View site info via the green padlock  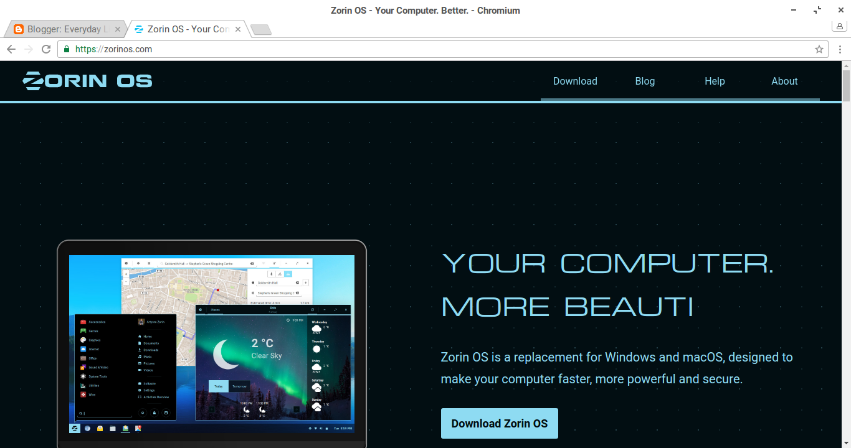pos(67,49)
